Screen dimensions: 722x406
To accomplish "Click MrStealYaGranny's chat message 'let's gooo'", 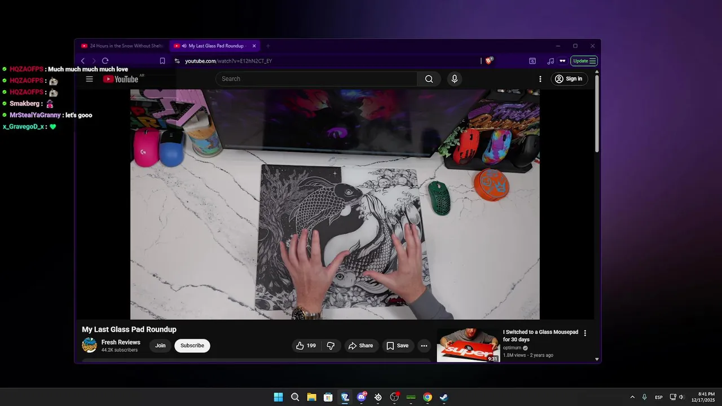I will [x=78, y=115].
